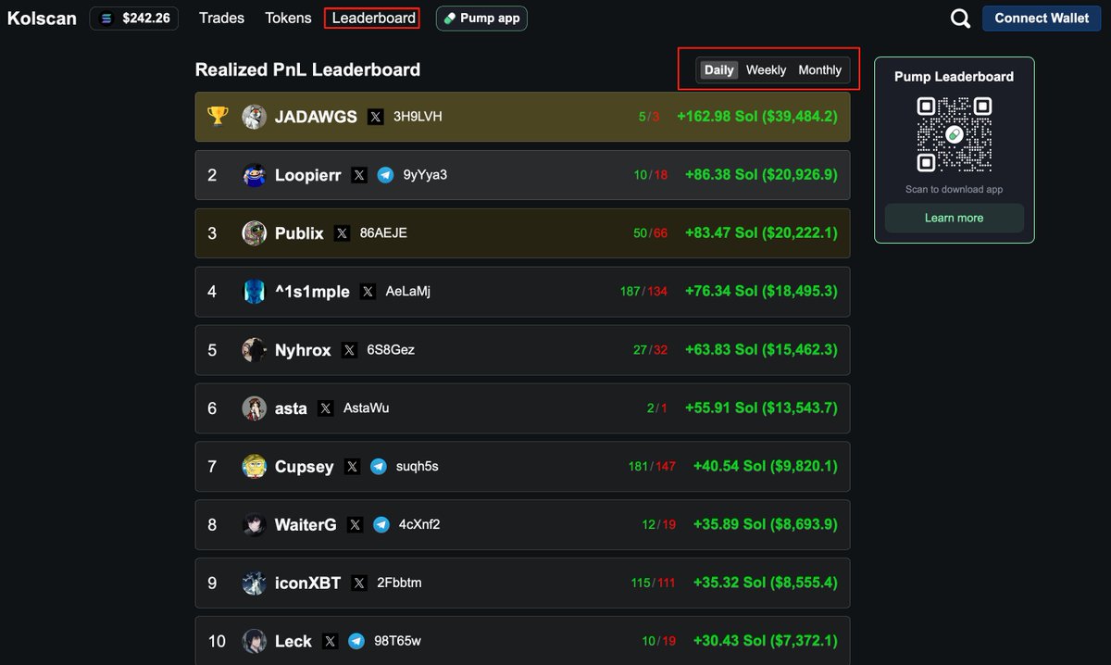
Task: Open the Tokens page
Action: [x=288, y=18]
